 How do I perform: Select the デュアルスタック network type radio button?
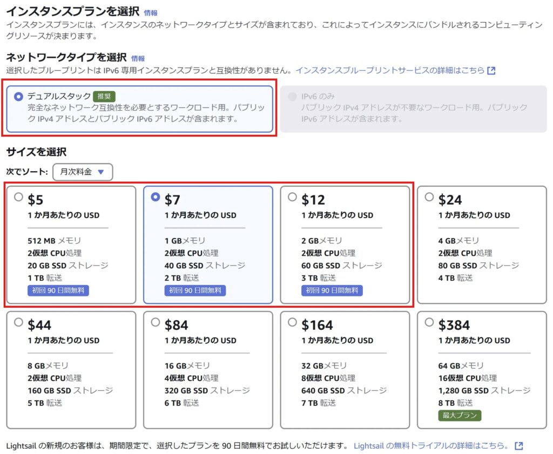19,97
